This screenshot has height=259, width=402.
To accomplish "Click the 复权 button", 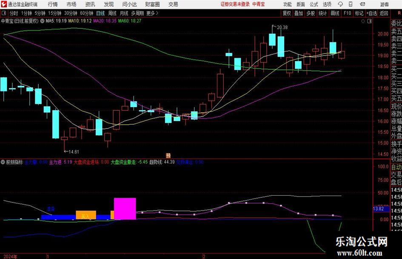I will point(287,13).
